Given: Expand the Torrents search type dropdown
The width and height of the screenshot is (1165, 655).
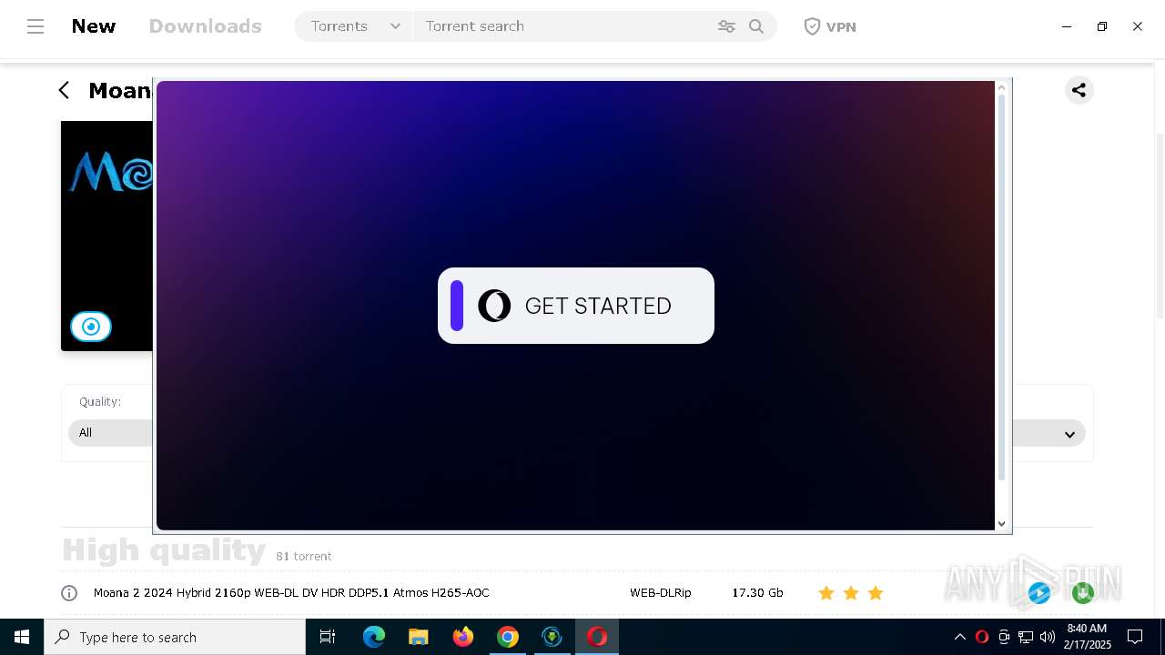Looking at the screenshot, I should 354,26.
